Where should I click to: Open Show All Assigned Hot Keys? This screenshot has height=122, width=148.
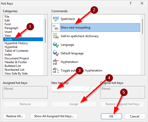tap(54, 116)
